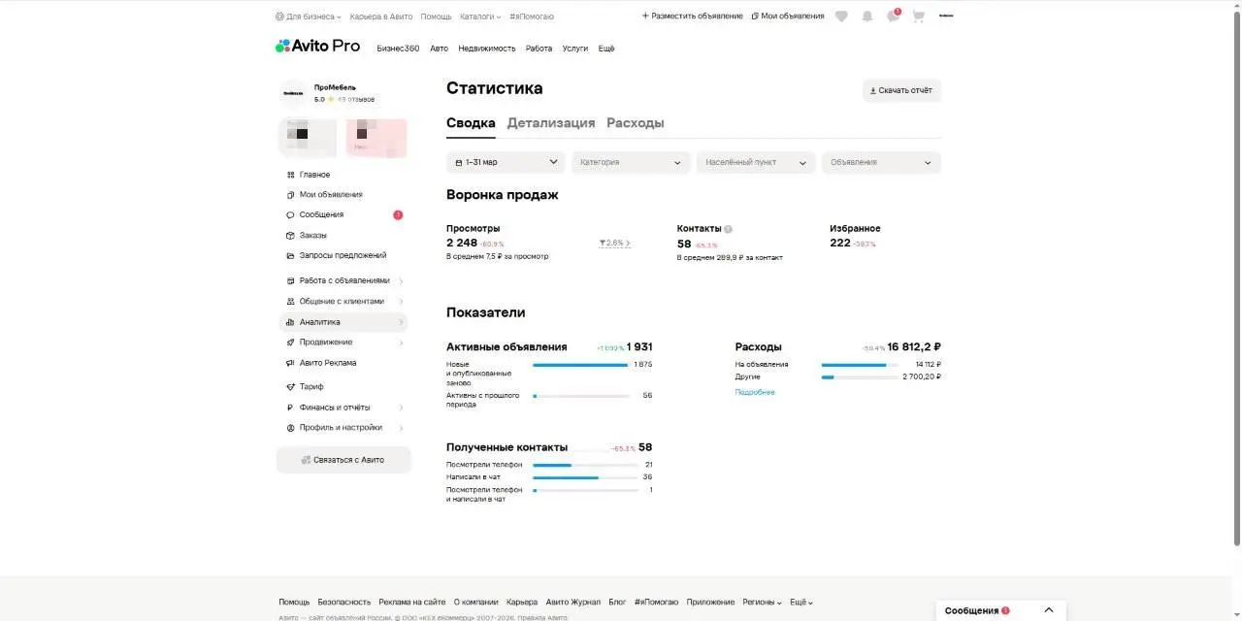The width and height of the screenshot is (1242, 621).
Task: Open Услуги in the top navigation
Action: tap(575, 49)
